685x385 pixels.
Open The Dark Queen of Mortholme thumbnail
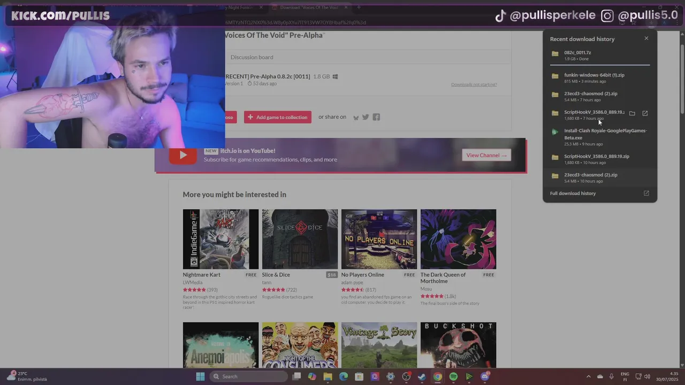[x=458, y=239]
